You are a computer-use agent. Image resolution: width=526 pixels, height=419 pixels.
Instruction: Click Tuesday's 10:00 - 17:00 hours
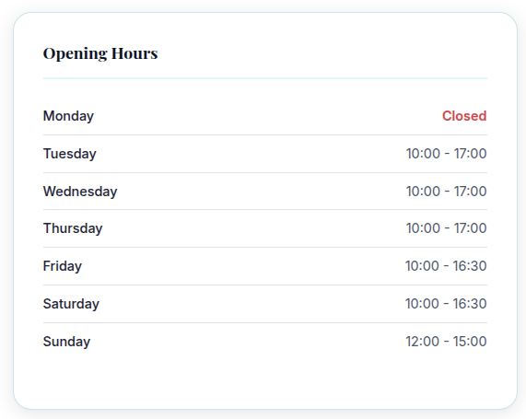pyautogui.click(x=446, y=154)
